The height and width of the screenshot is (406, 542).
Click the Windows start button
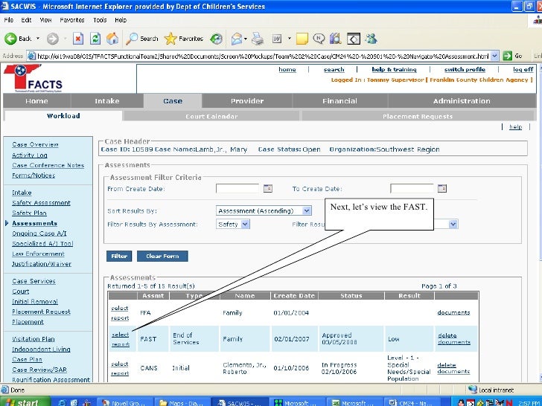coord(25,402)
